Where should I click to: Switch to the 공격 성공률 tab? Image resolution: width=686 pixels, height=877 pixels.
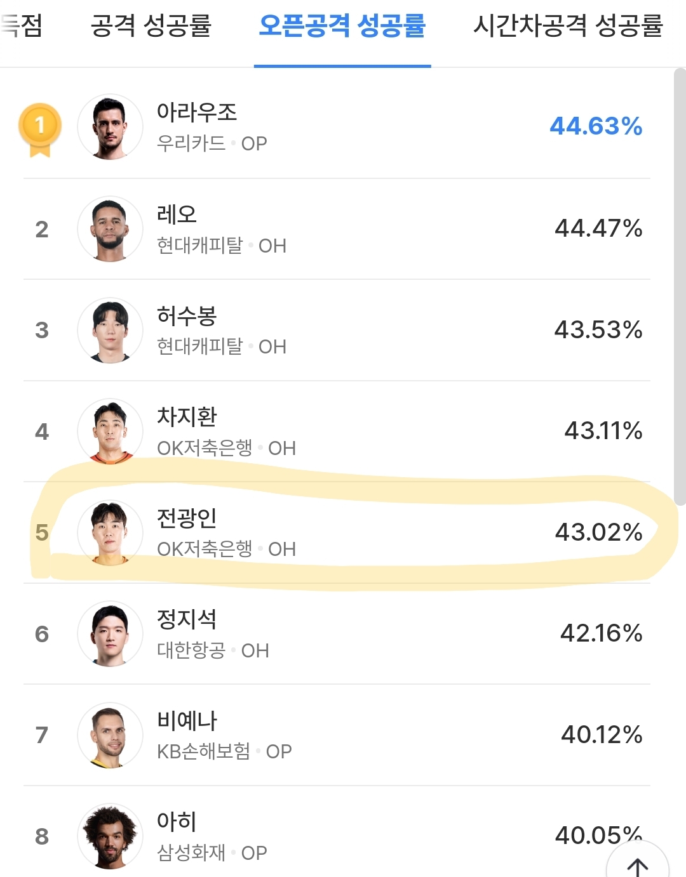click(x=151, y=27)
